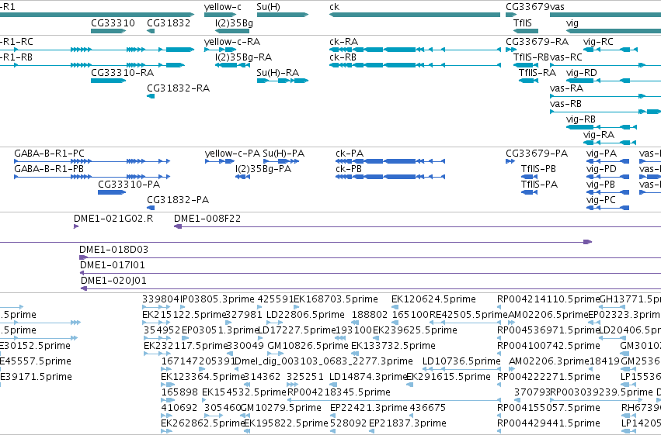Click EST LD10736.5prime label

click(x=461, y=362)
